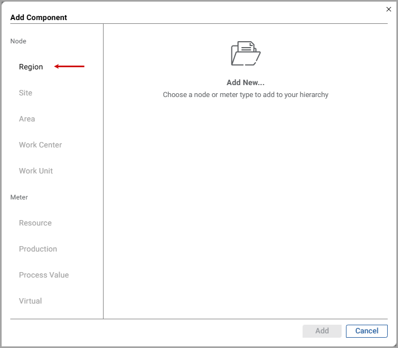Pick the Area node option
This screenshot has width=398, height=348.
pos(27,119)
